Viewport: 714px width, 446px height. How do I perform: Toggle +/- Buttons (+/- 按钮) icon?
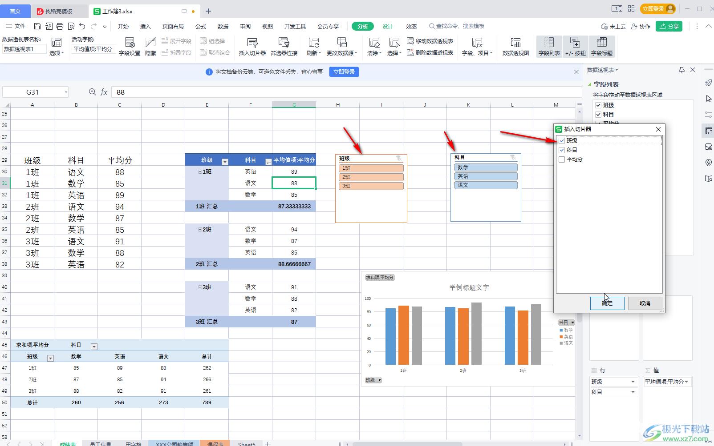576,47
